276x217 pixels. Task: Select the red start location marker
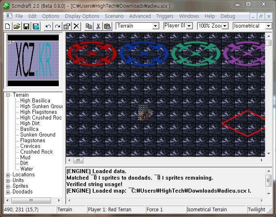[92, 54]
